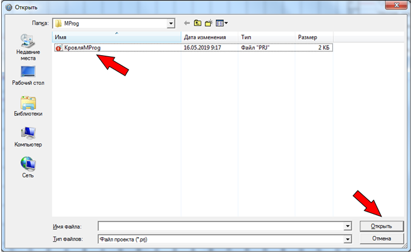
Task: Click the Отмена button
Action: pyautogui.click(x=382, y=239)
